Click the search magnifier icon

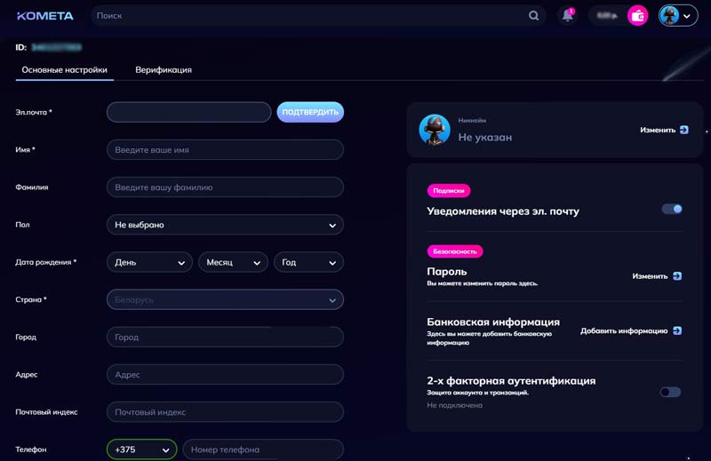tap(534, 15)
